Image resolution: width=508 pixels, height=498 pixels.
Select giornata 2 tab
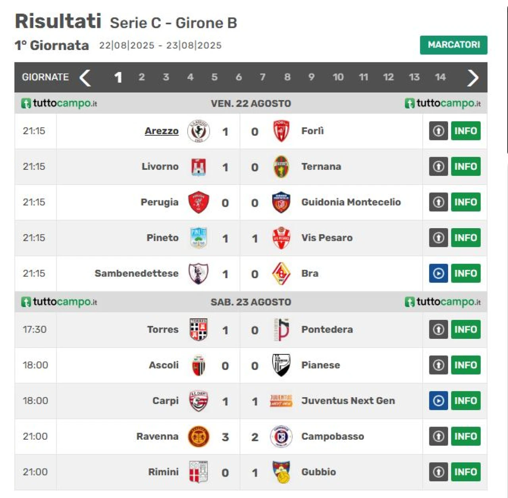coord(142,77)
